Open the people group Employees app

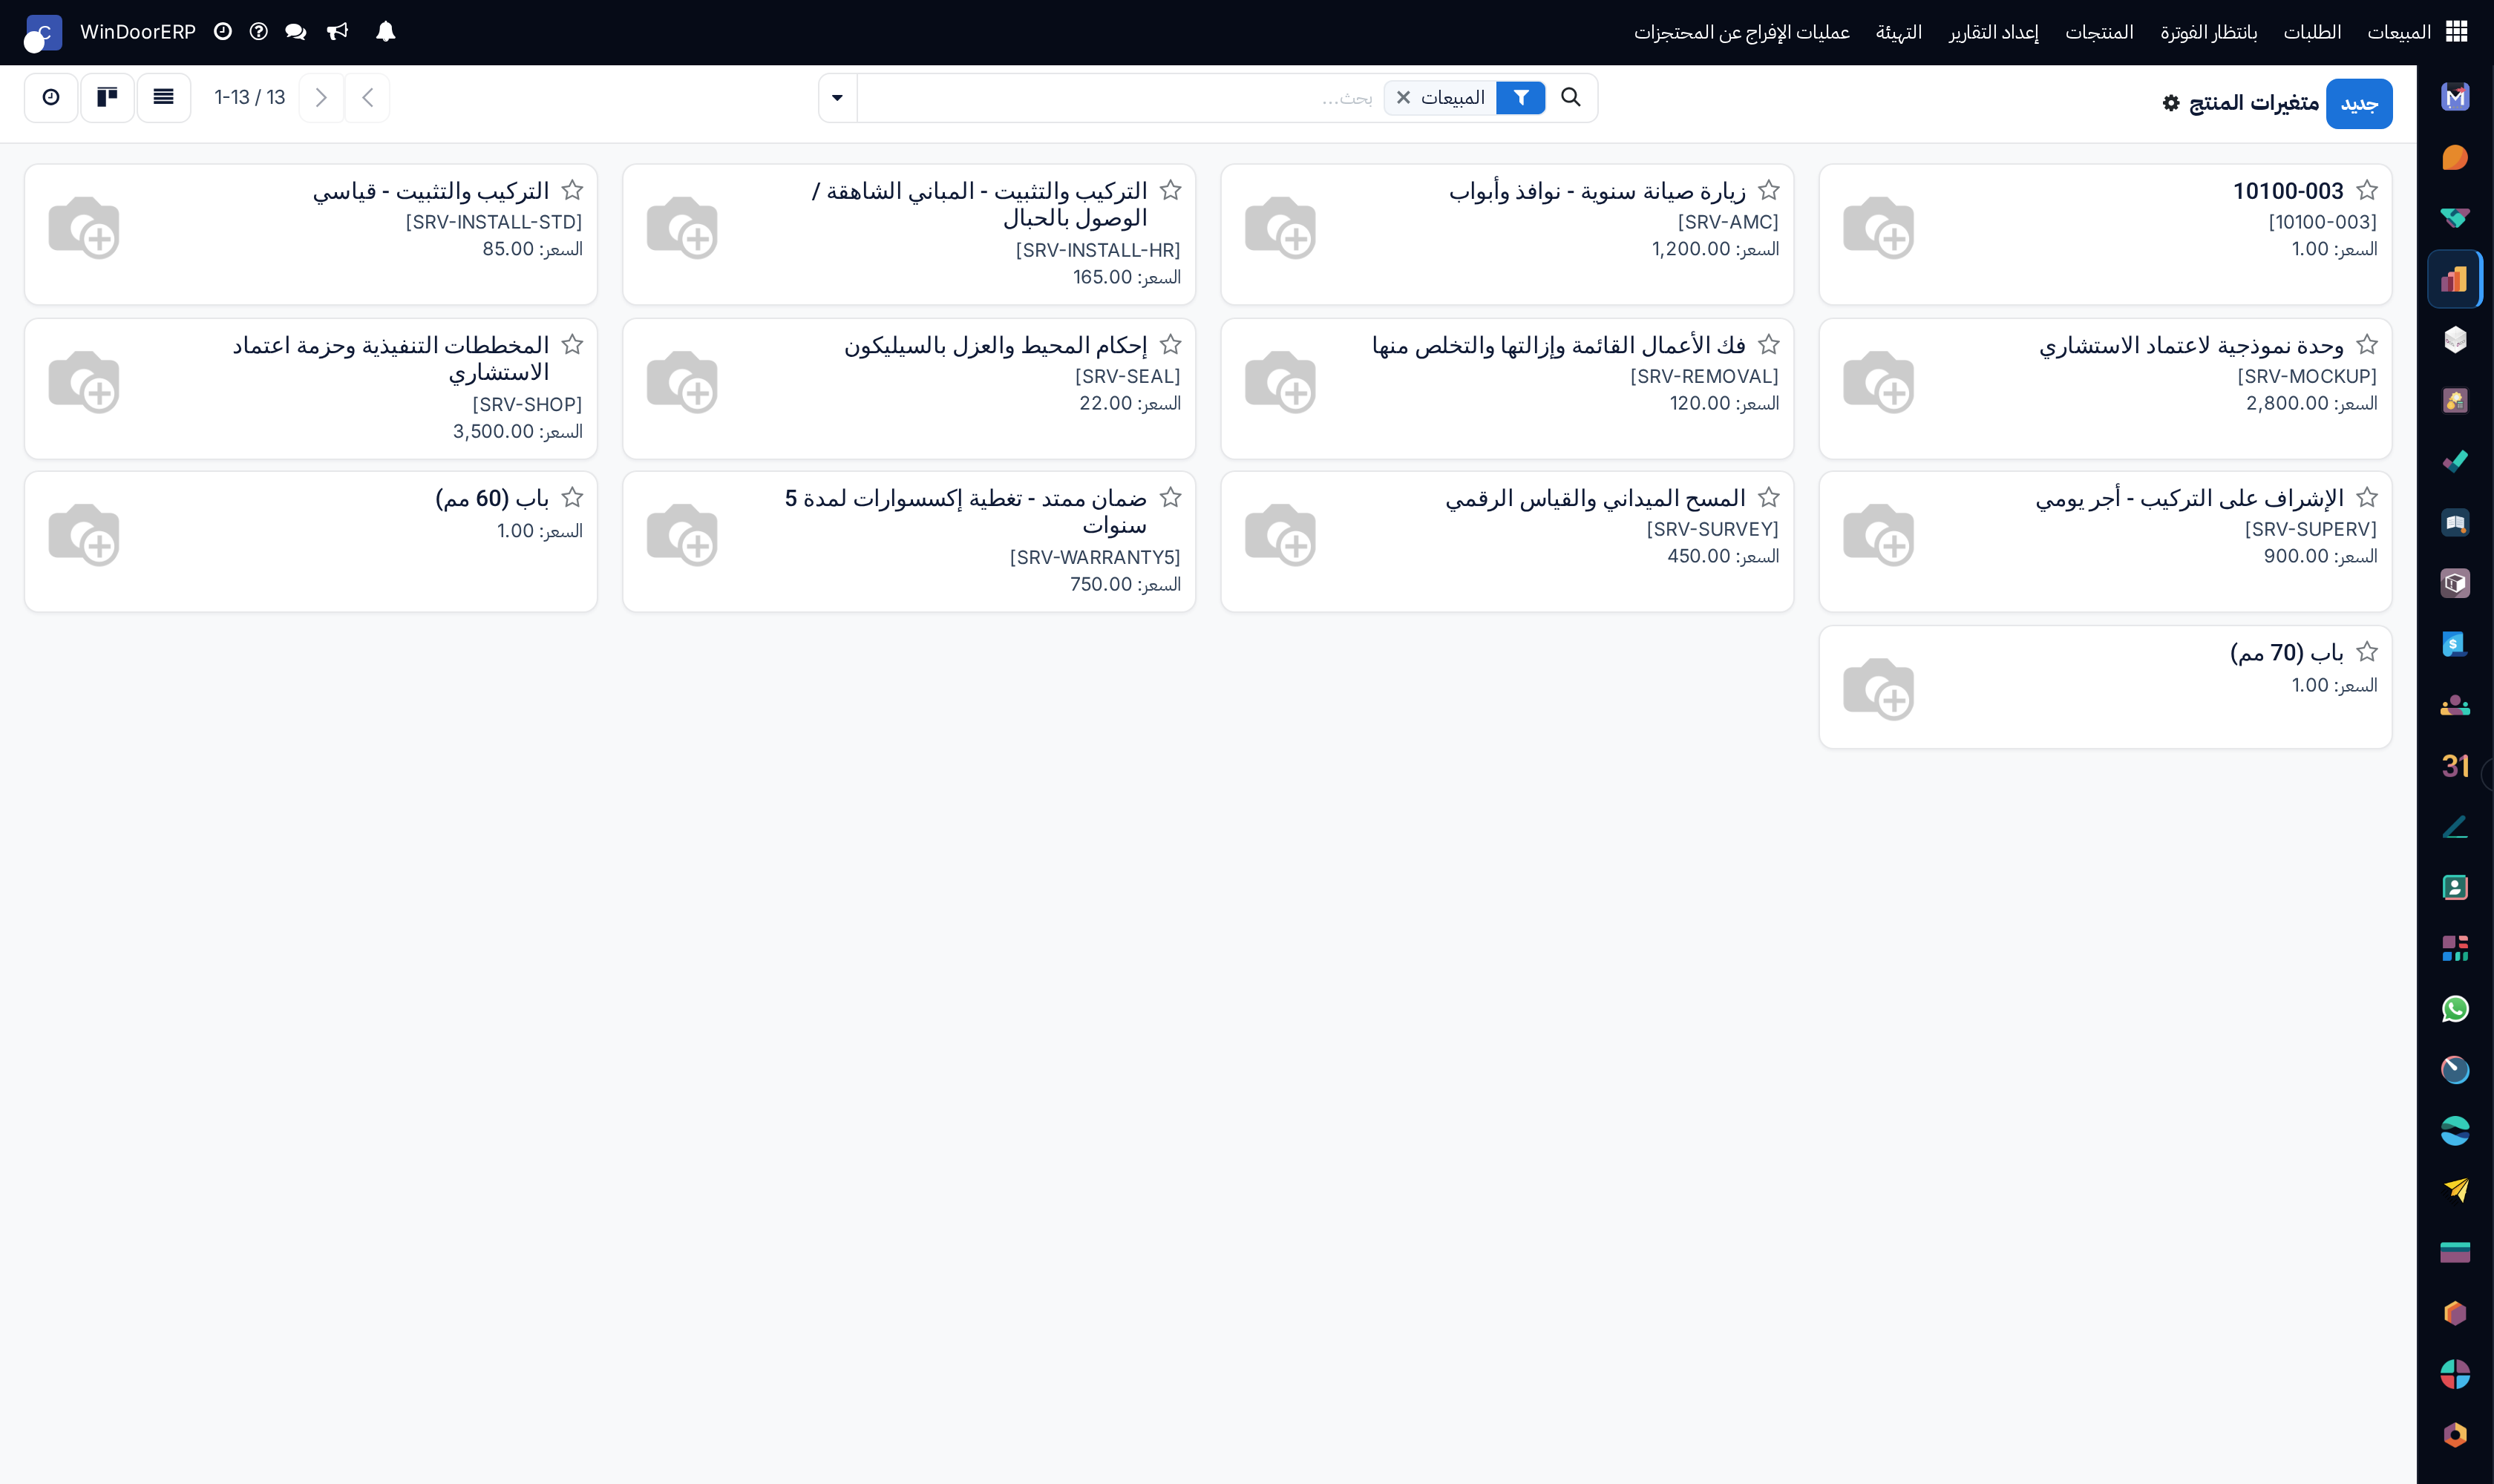pyautogui.click(x=2455, y=705)
